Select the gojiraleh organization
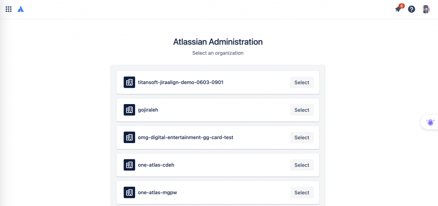 click(x=302, y=110)
